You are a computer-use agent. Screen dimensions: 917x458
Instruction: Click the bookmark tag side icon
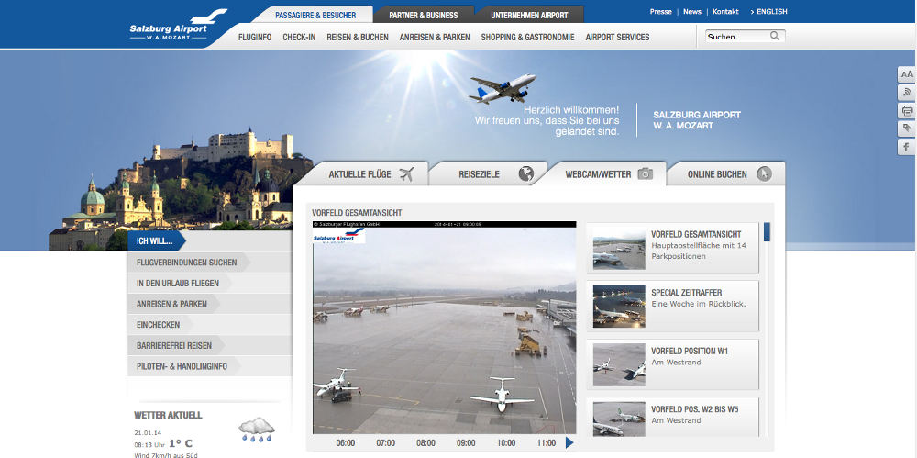907,128
